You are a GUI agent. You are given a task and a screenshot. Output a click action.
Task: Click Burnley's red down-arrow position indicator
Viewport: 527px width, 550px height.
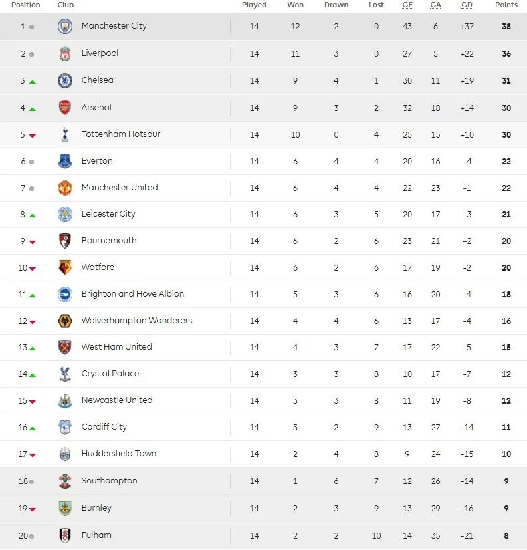[x=32, y=509]
